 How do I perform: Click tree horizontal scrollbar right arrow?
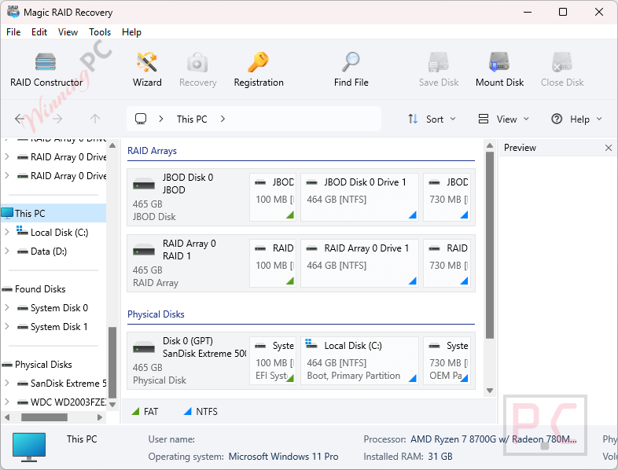pyautogui.click(x=100, y=417)
